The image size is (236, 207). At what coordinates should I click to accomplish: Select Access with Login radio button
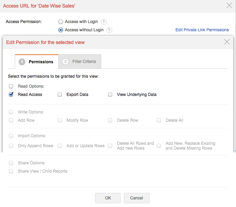[x=61, y=22]
